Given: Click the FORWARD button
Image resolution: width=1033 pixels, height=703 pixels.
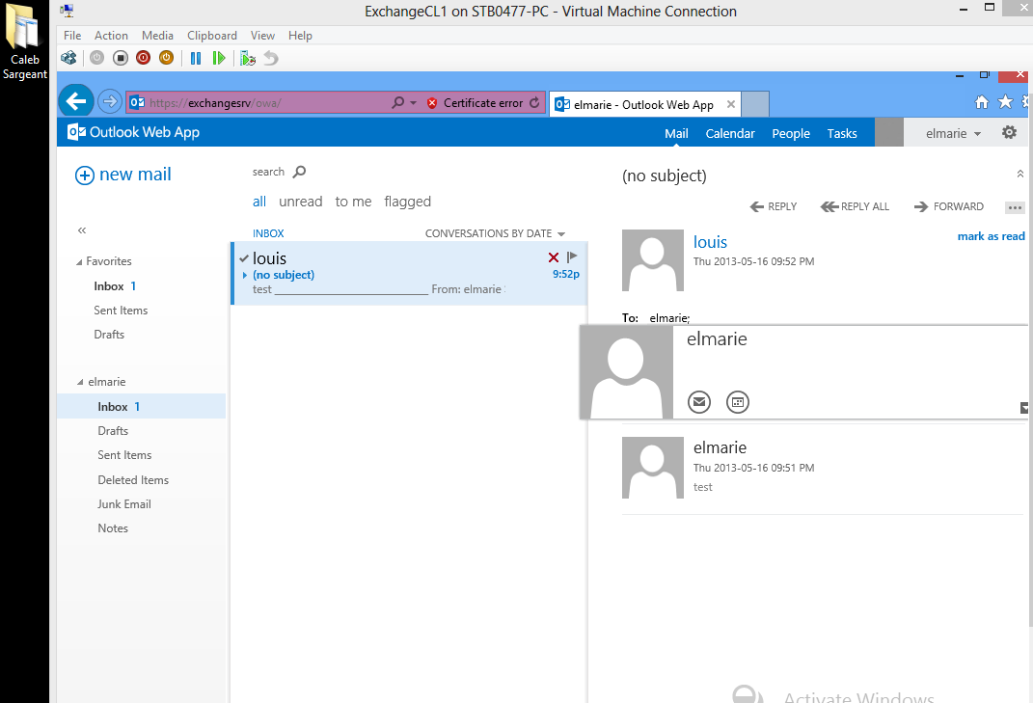Looking at the screenshot, I should click(949, 206).
